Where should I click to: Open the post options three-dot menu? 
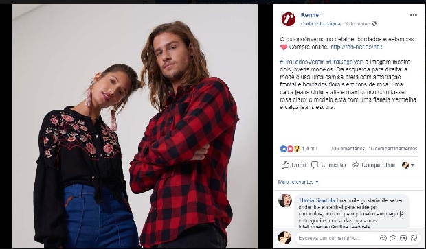[x=413, y=15]
